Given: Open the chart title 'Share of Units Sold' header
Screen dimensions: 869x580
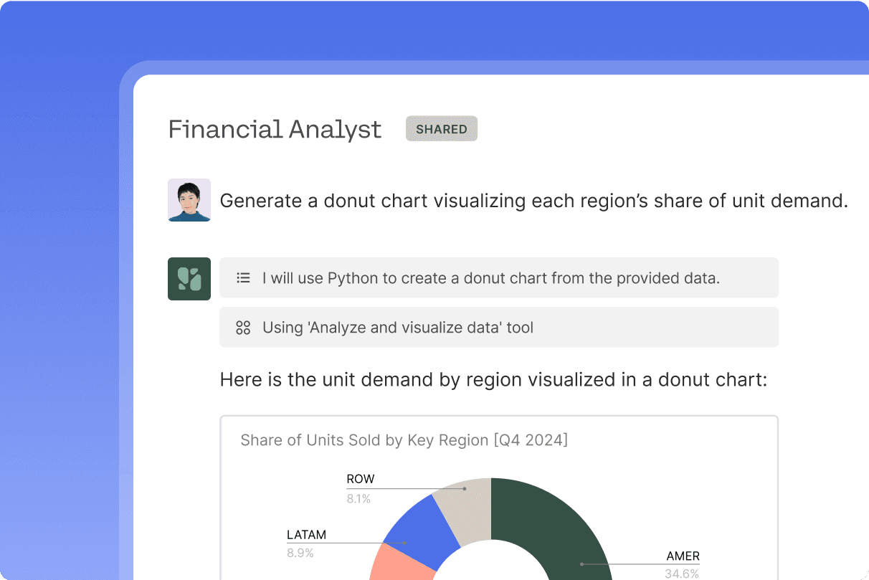Looking at the screenshot, I should tap(404, 440).
